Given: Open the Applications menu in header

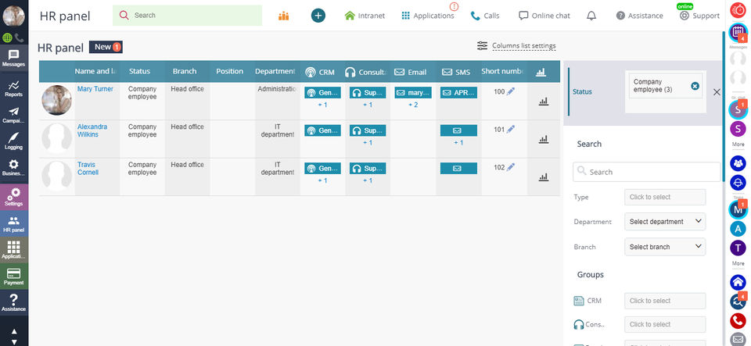Looking at the screenshot, I should tap(428, 16).
